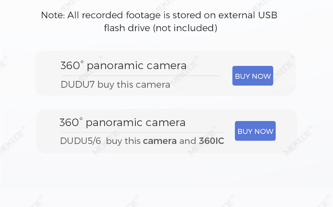Click the "DUDU5/6 buy this camera and 360IC" subtitle
The height and width of the screenshot is (207, 333).
click(142, 141)
